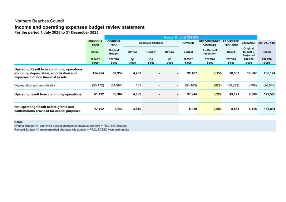Select the RECOMMENDED CHANGES column header

210,43
